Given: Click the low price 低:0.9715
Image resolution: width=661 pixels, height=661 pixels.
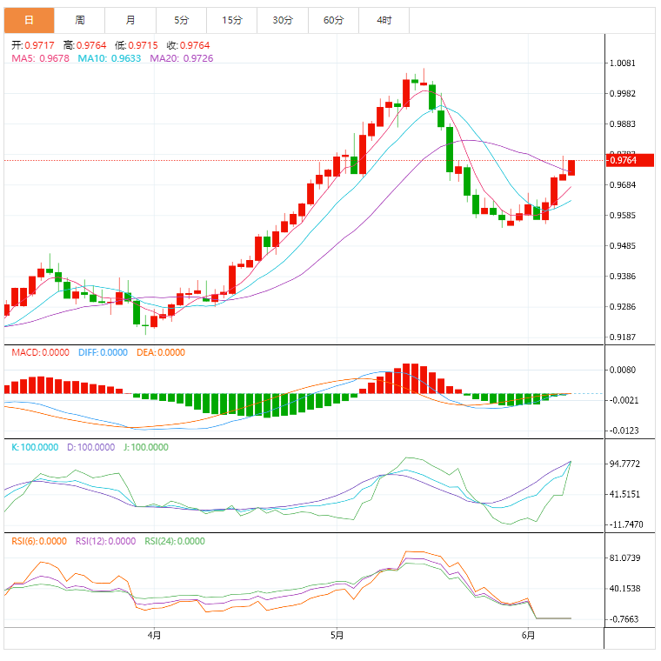Looking at the screenshot, I should click(x=137, y=45).
